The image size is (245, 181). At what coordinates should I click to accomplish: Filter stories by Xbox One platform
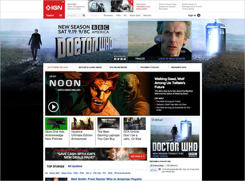pos(66,173)
